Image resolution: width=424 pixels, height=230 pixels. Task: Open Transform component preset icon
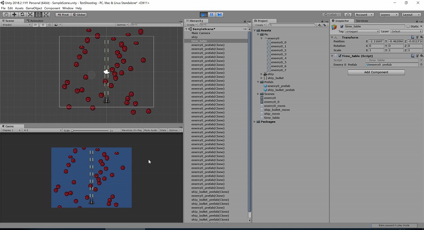pyautogui.click(x=417, y=37)
